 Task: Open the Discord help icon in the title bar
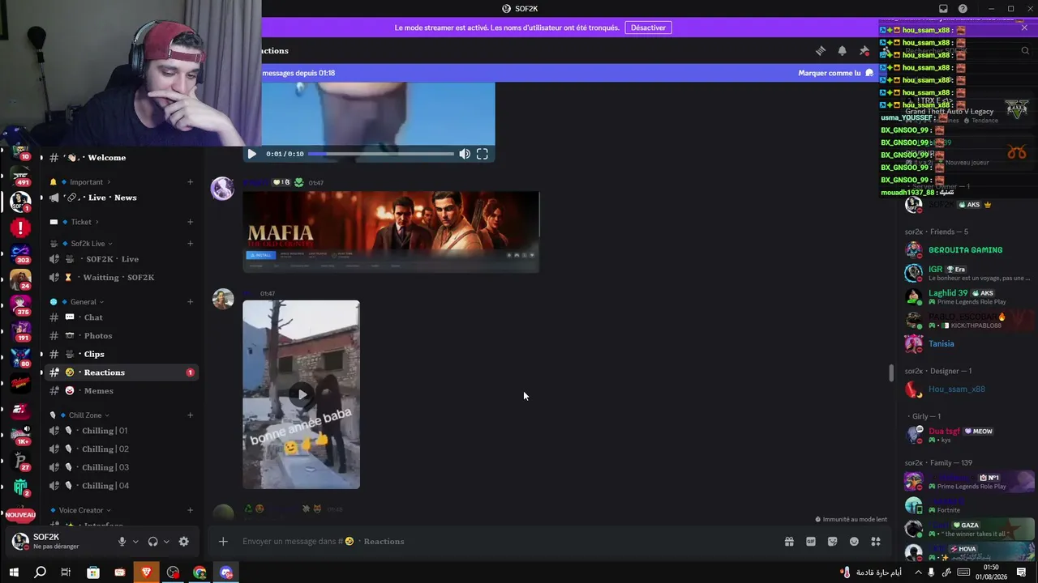963,9
